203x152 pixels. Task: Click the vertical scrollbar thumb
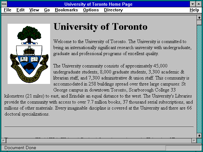click(x=199, y=22)
